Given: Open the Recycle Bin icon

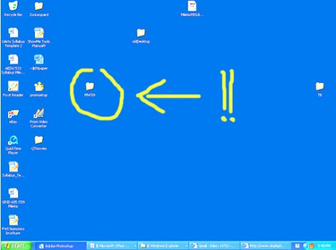Looking at the screenshot, I should coord(13,6).
